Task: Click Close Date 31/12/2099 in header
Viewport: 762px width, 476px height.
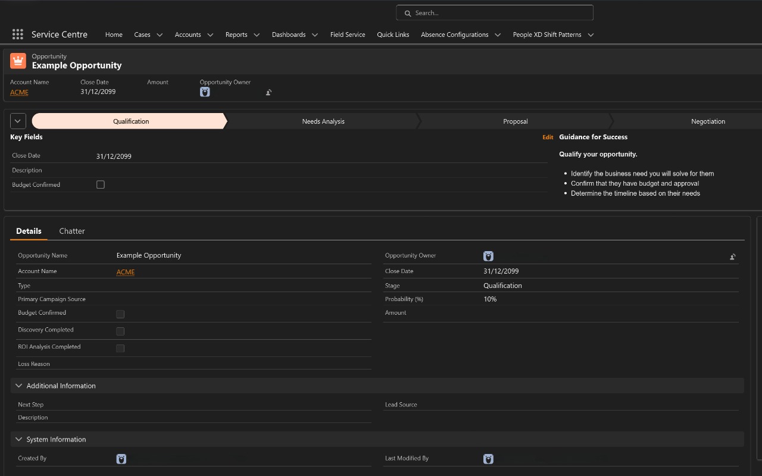Action: (98, 92)
